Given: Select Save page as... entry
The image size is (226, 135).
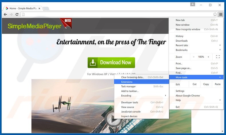Looking at the screenshot, I should (196, 68).
